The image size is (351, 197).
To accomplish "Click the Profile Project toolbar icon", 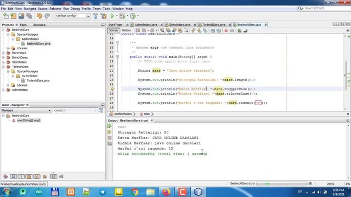I will [133, 16].
